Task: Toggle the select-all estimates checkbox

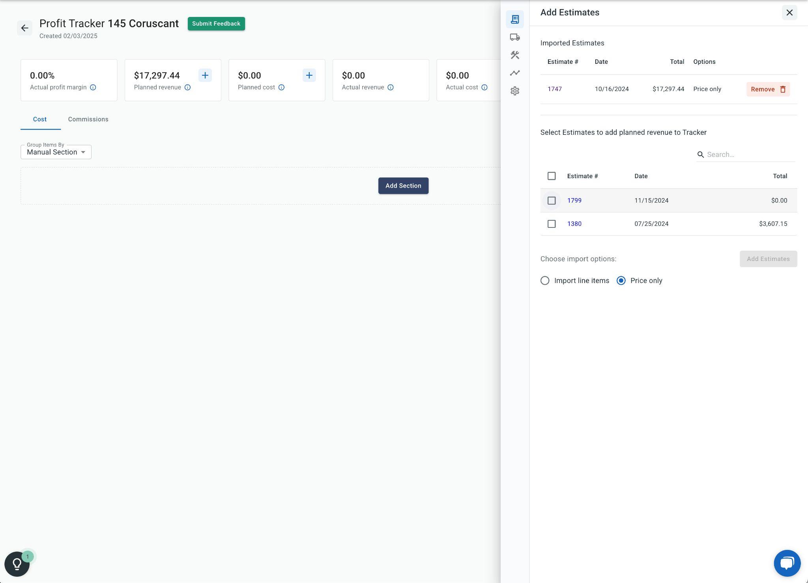Action: 552,176
